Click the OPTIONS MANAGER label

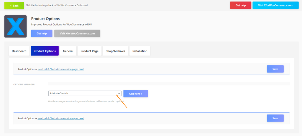[x=24, y=84]
